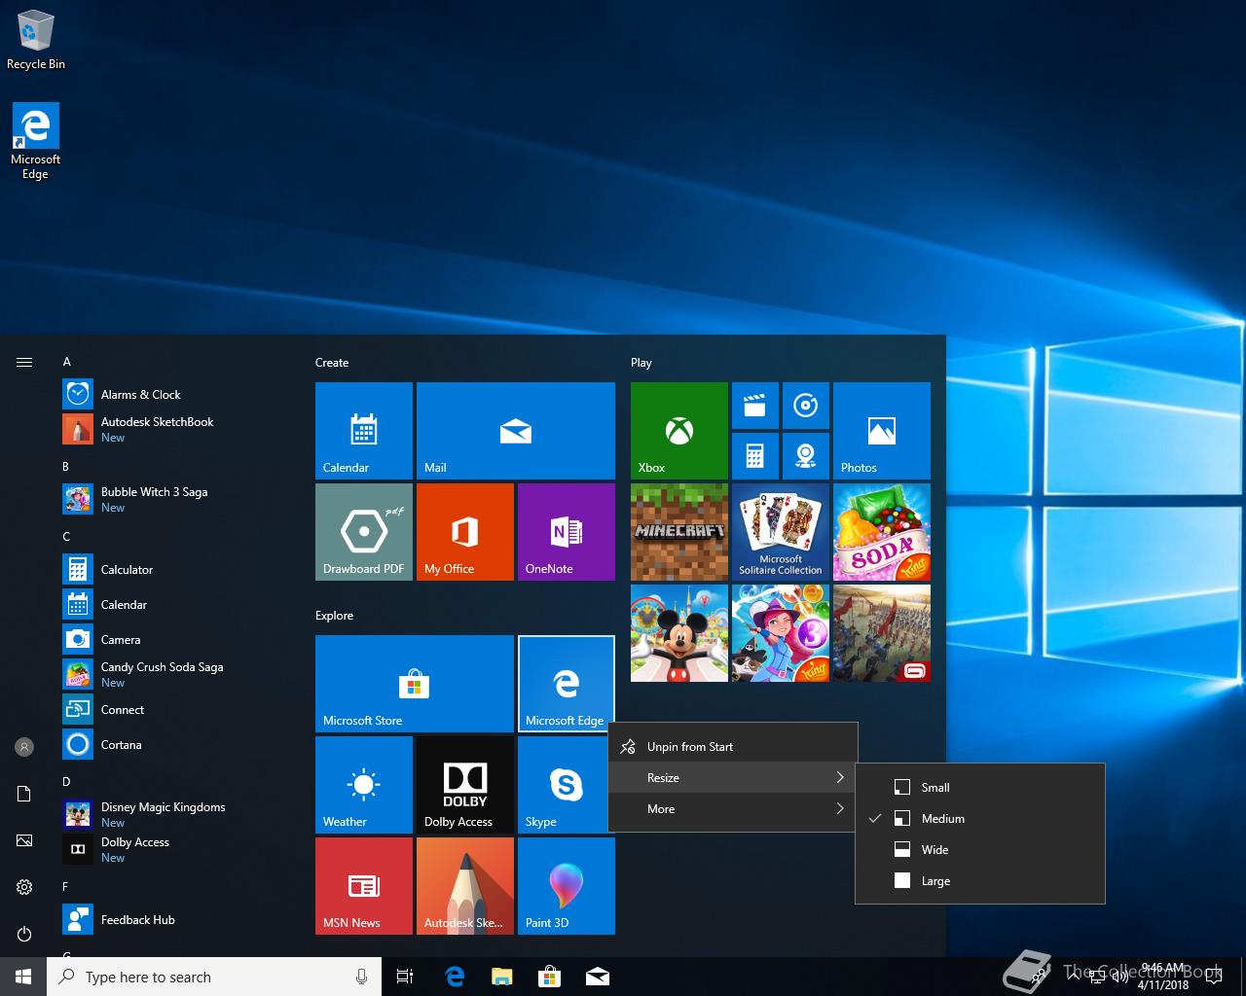The height and width of the screenshot is (996, 1246).
Task: Click the Play group title
Action: coord(641,362)
